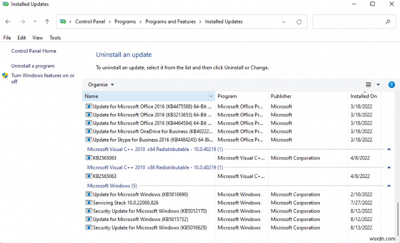Open Control Panel Home link
This screenshot has width=400, height=243.
pyautogui.click(x=33, y=51)
